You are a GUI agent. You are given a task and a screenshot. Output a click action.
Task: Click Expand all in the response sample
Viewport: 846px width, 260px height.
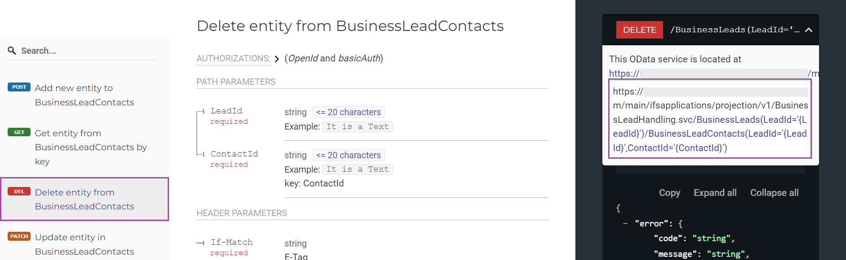point(715,192)
